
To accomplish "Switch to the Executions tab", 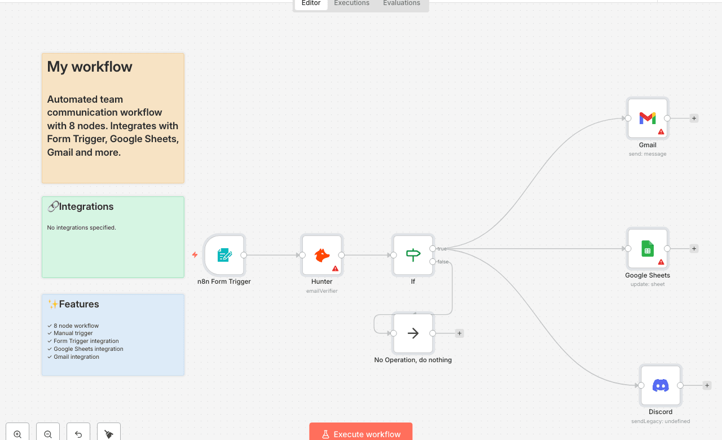I will 351,3.
